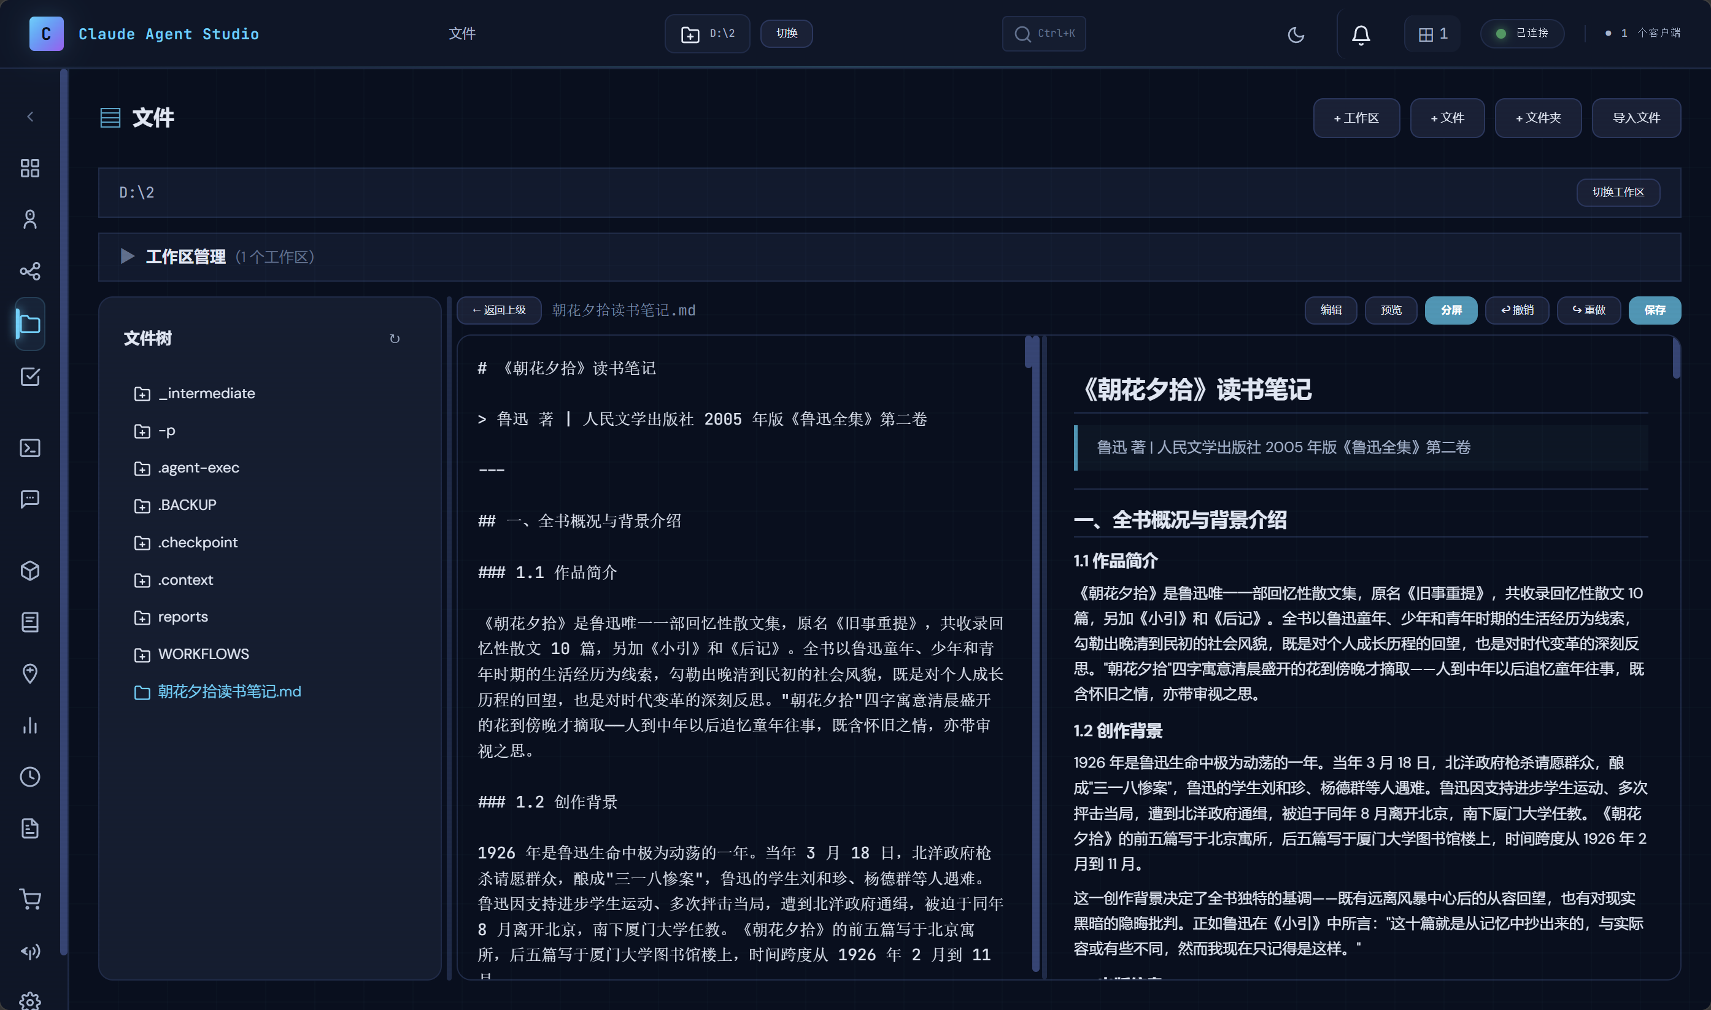Image resolution: width=1711 pixels, height=1010 pixels.
Task: Click the 已连接 connection status indicator
Action: pos(1522,33)
